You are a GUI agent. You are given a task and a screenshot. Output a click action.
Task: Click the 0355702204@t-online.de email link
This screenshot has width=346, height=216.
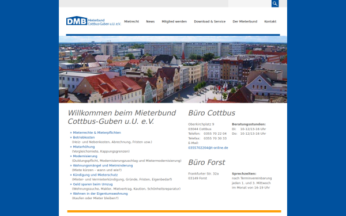208,147
